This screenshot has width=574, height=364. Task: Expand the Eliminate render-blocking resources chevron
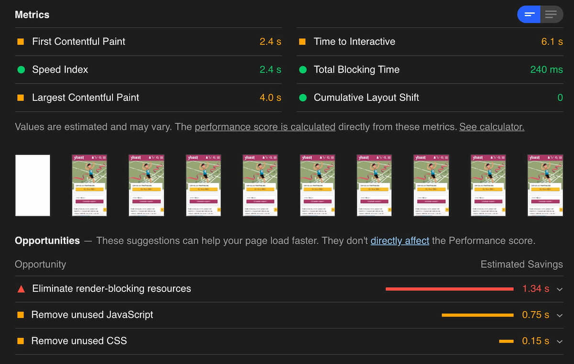(x=560, y=289)
